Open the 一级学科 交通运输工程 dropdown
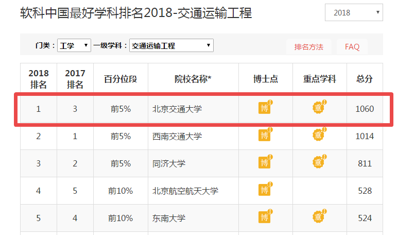Screen dimensions: 397x235 [171, 45]
